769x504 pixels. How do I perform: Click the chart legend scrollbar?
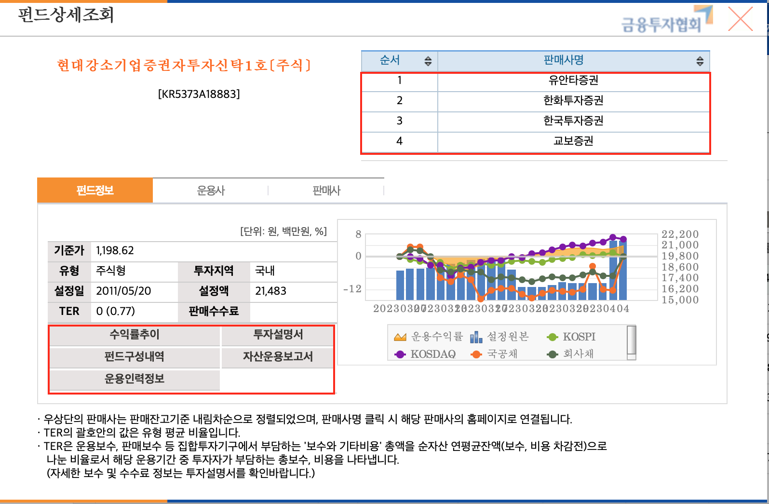[x=631, y=343]
